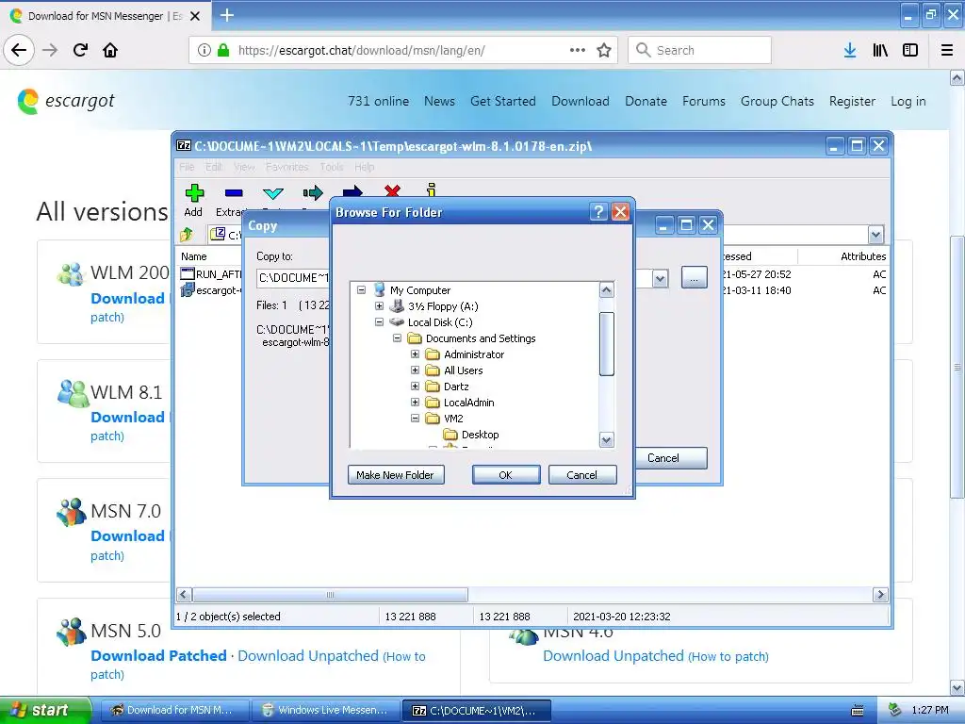This screenshot has width=965, height=724.
Task: Toggle the Firefox sidebar icon
Action: click(910, 50)
